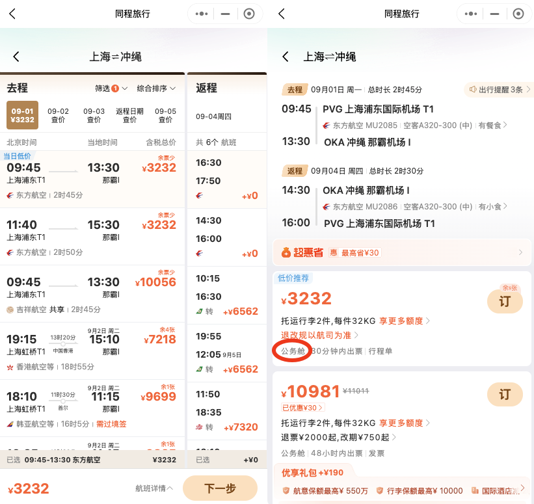Tap 公务舱 label under ¥10981 fare
Image resolution: width=534 pixels, height=504 pixels.
293,453
